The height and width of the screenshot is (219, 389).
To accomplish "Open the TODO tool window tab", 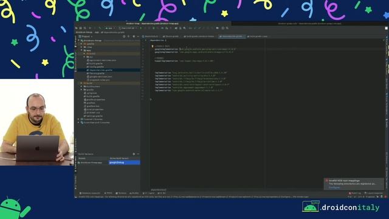I will 108,193.
